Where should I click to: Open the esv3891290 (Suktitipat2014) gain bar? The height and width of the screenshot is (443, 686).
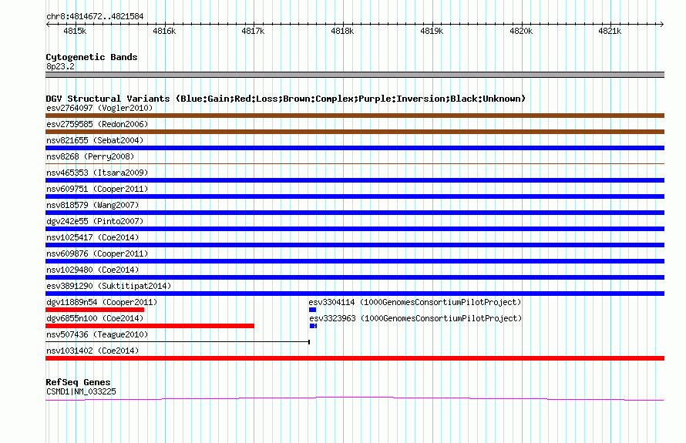click(355, 294)
